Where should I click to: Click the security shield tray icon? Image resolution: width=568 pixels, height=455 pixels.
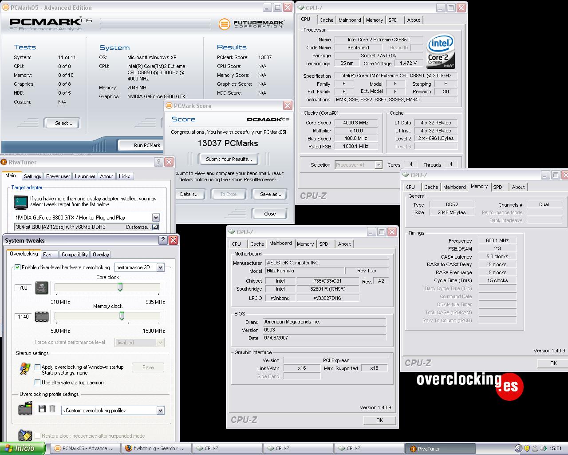pos(527,448)
